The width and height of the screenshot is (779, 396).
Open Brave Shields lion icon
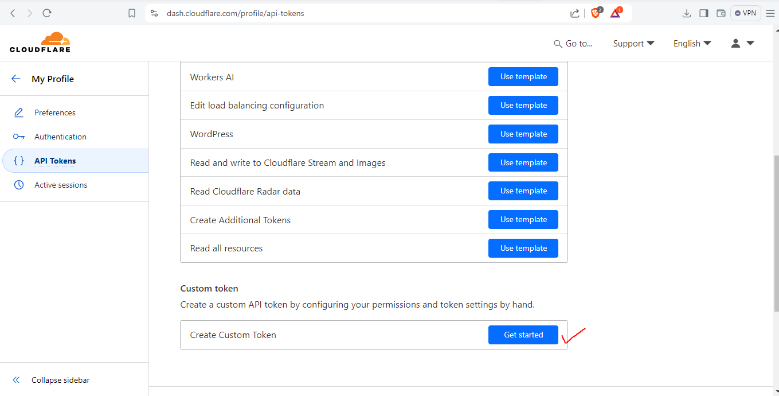596,13
